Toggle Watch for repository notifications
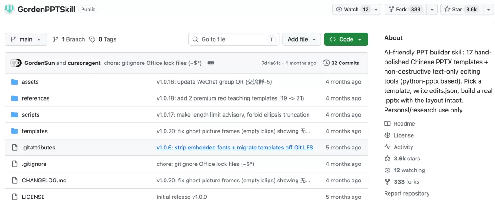The height and width of the screenshot is (202, 495). click(352, 10)
